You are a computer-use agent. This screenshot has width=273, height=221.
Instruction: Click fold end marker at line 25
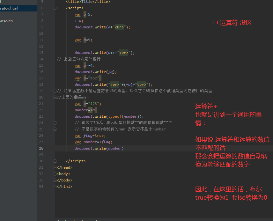tap(55, 129)
